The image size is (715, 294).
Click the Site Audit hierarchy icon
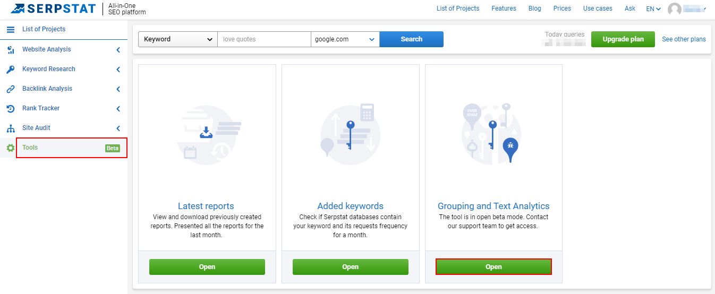11,128
